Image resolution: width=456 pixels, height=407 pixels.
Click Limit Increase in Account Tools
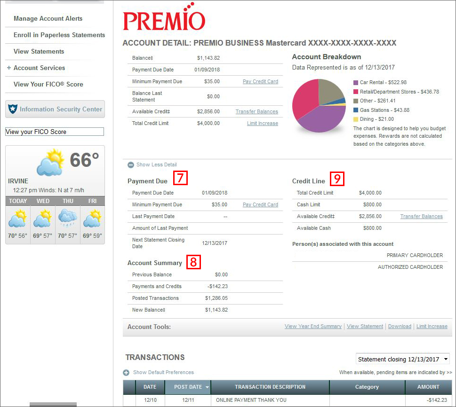432,326
